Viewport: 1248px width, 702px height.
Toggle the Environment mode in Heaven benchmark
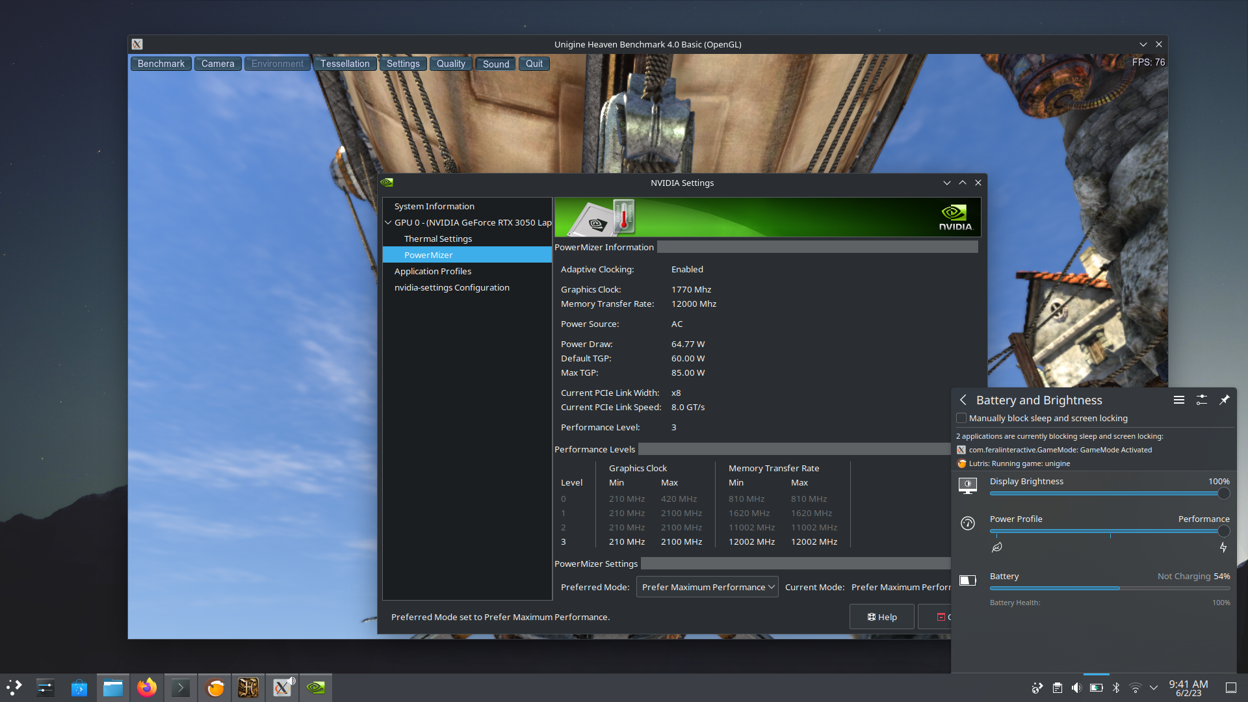(x=277, y=63)
